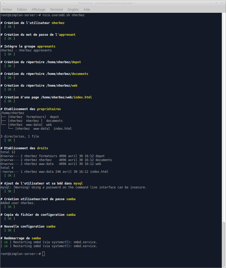Image resolution: width=226 pixels, height=268 pixels.
Task: Open the Terminal menu
Action: [x=56, y=10]
